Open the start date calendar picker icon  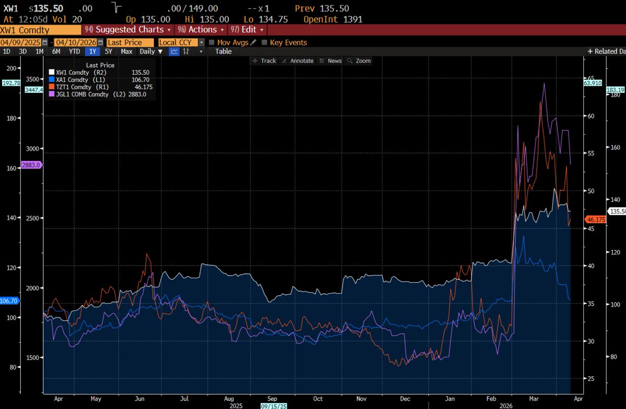(x=45, y=42)
